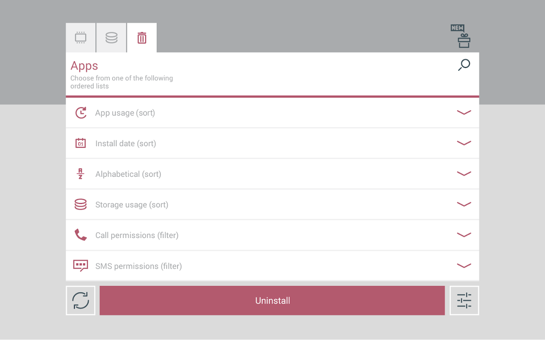Click the refresh button

coord(81,300)
